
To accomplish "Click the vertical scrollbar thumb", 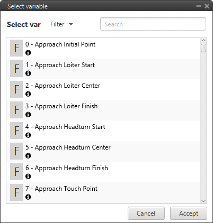I will click(203, 48).
